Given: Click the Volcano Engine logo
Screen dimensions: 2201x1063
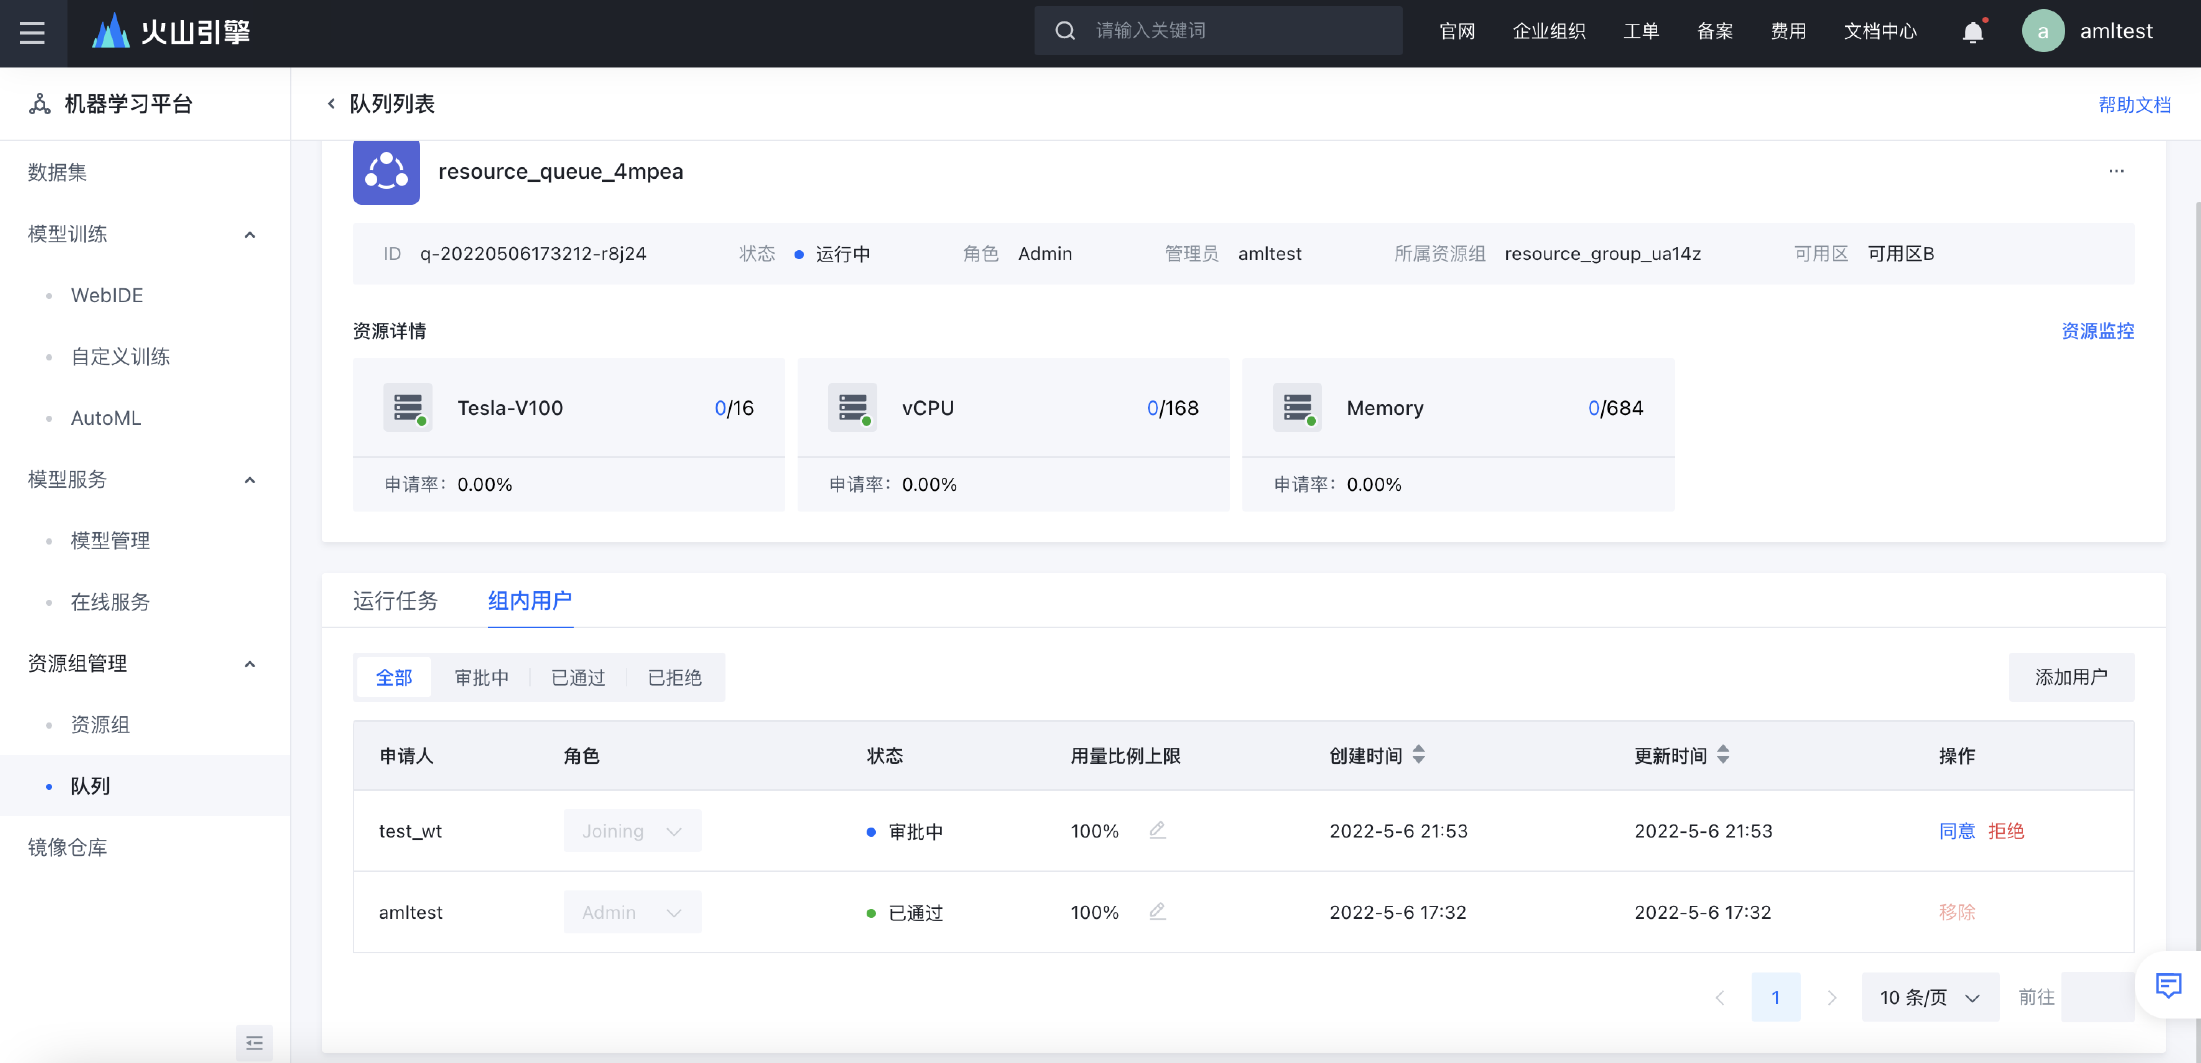Looking at the screenshot, I should [171, 31].
